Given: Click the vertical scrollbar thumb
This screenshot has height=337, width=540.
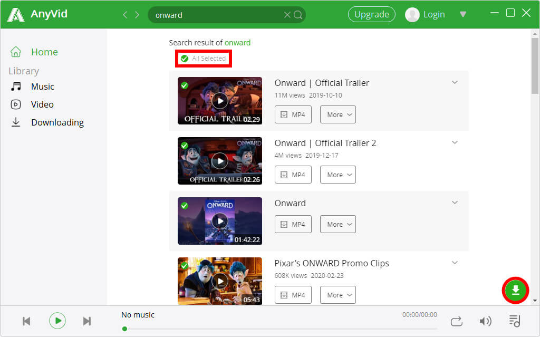Looking at the screenshot, I should [x=535, y=66].
